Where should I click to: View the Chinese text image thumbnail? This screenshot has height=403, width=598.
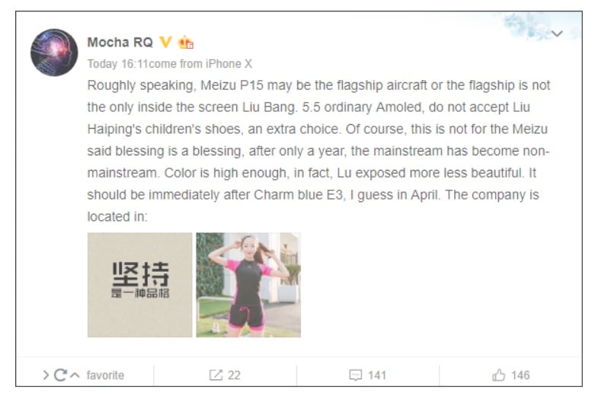click(x=140, y=285)
